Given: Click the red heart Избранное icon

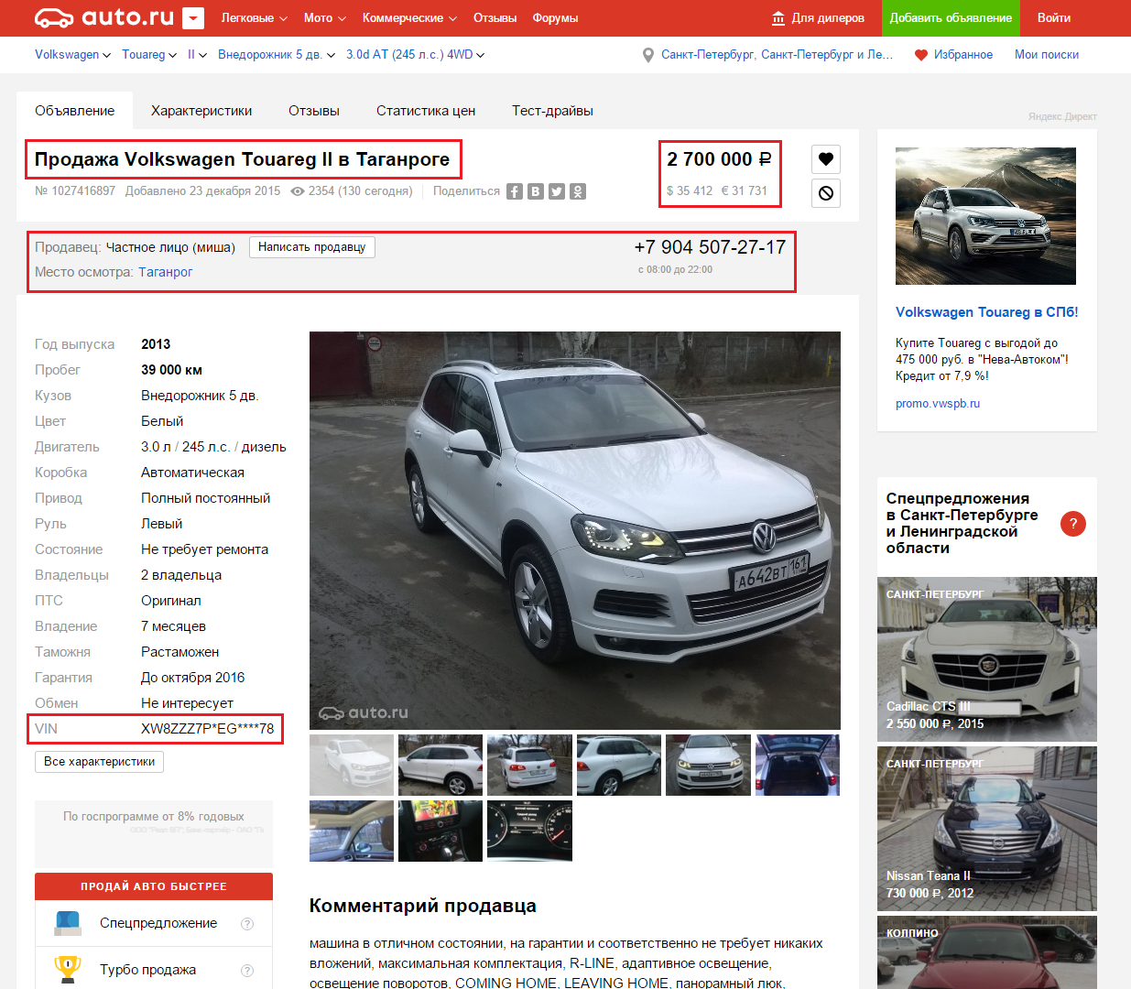Looking at the screenshot, I should coord(921,55).
